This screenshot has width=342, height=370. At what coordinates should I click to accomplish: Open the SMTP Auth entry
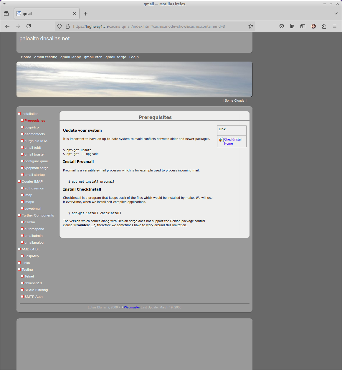pos(33,297)
